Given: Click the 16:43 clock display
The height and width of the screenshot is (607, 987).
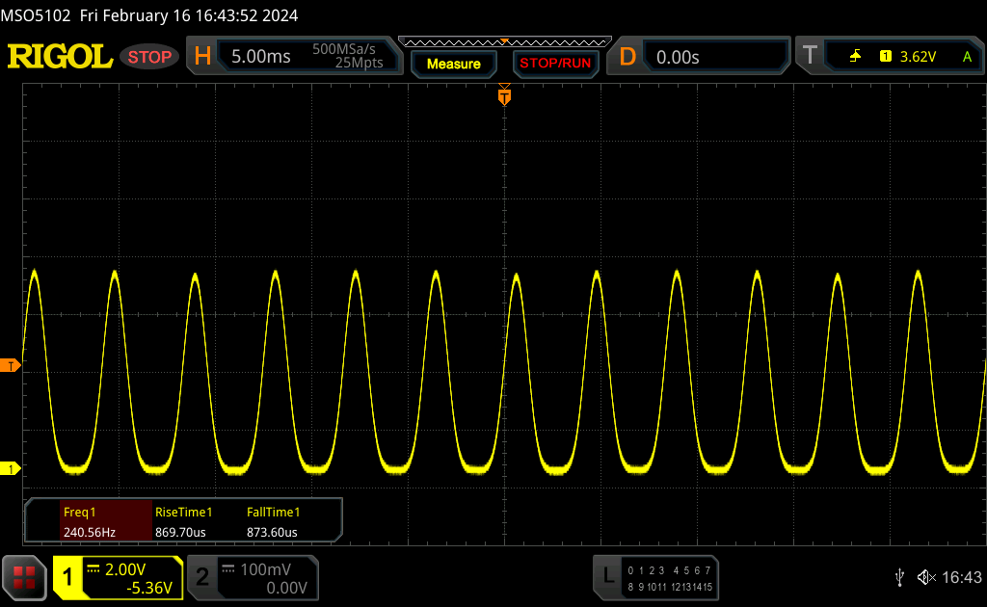Looking at the screenshot, I should coord(962,577).
